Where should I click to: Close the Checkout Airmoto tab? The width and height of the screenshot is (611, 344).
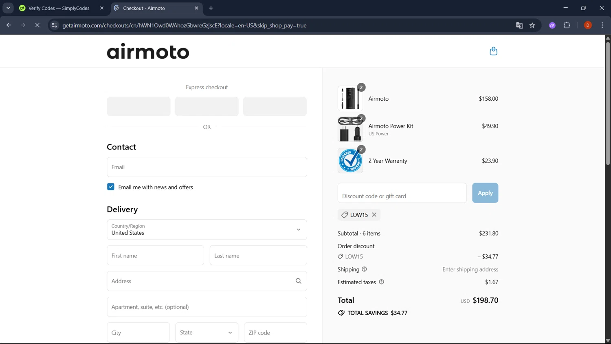196,8
